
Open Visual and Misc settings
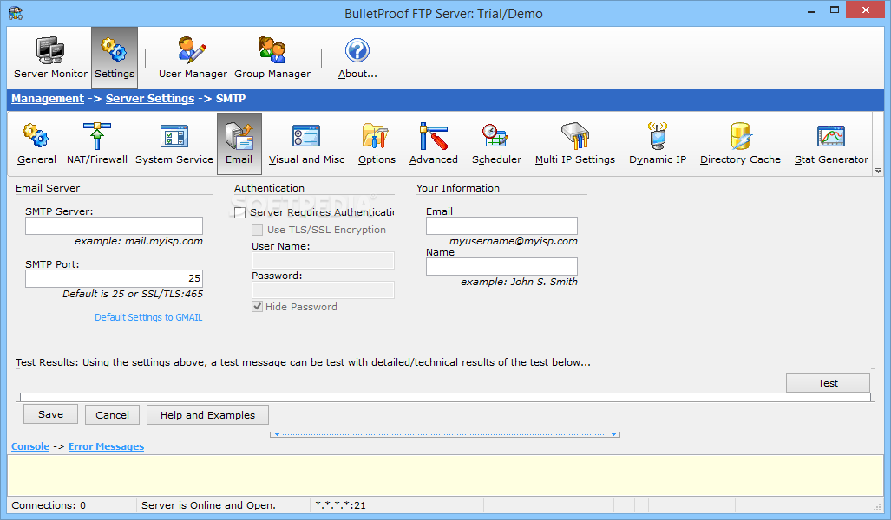point(306,144)
